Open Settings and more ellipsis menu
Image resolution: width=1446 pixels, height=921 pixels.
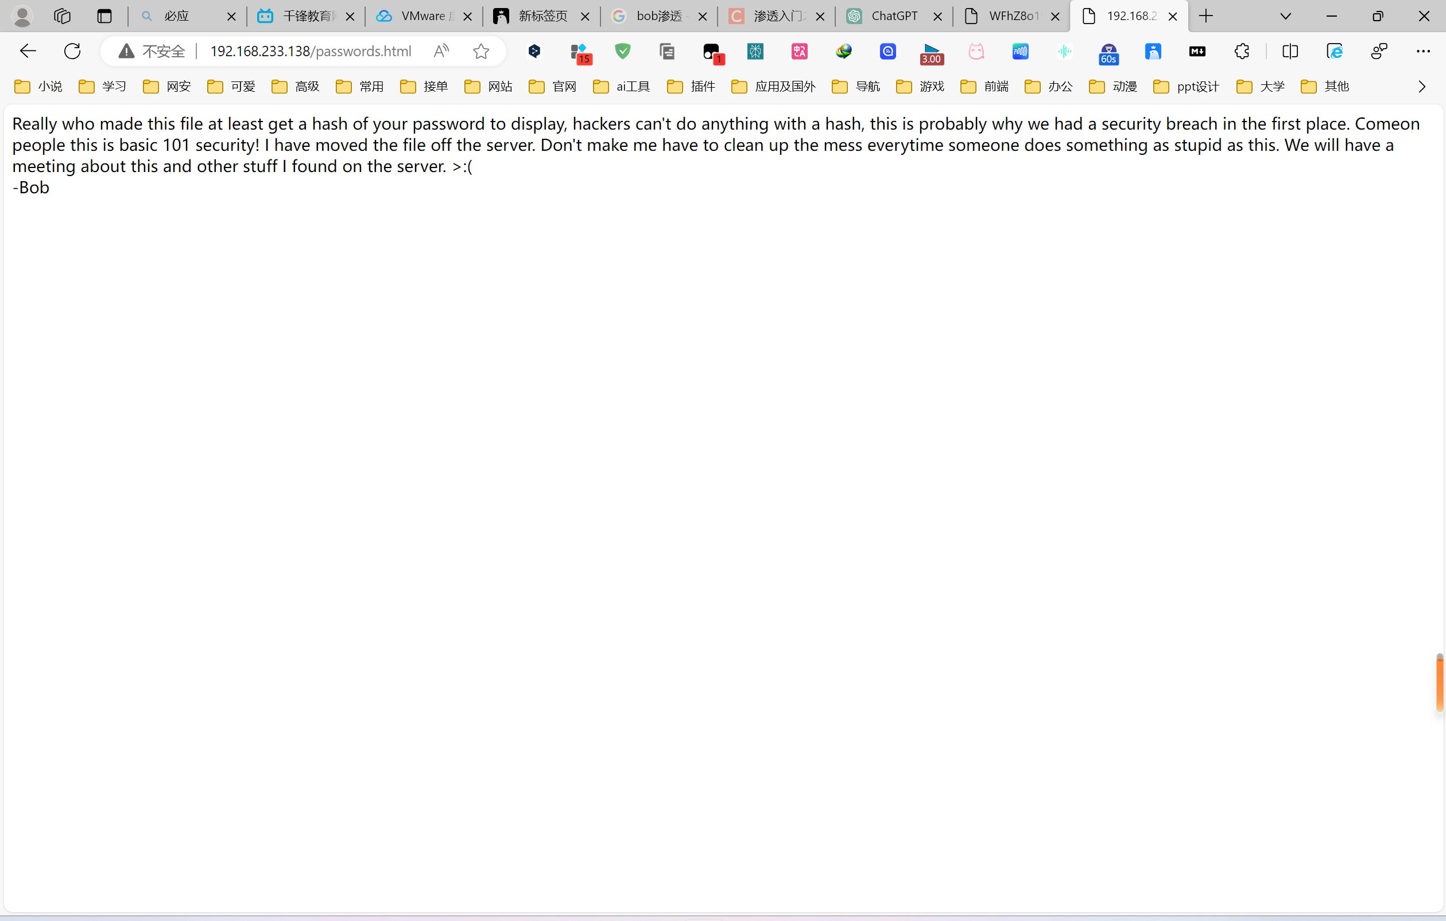coord(1423,52)
